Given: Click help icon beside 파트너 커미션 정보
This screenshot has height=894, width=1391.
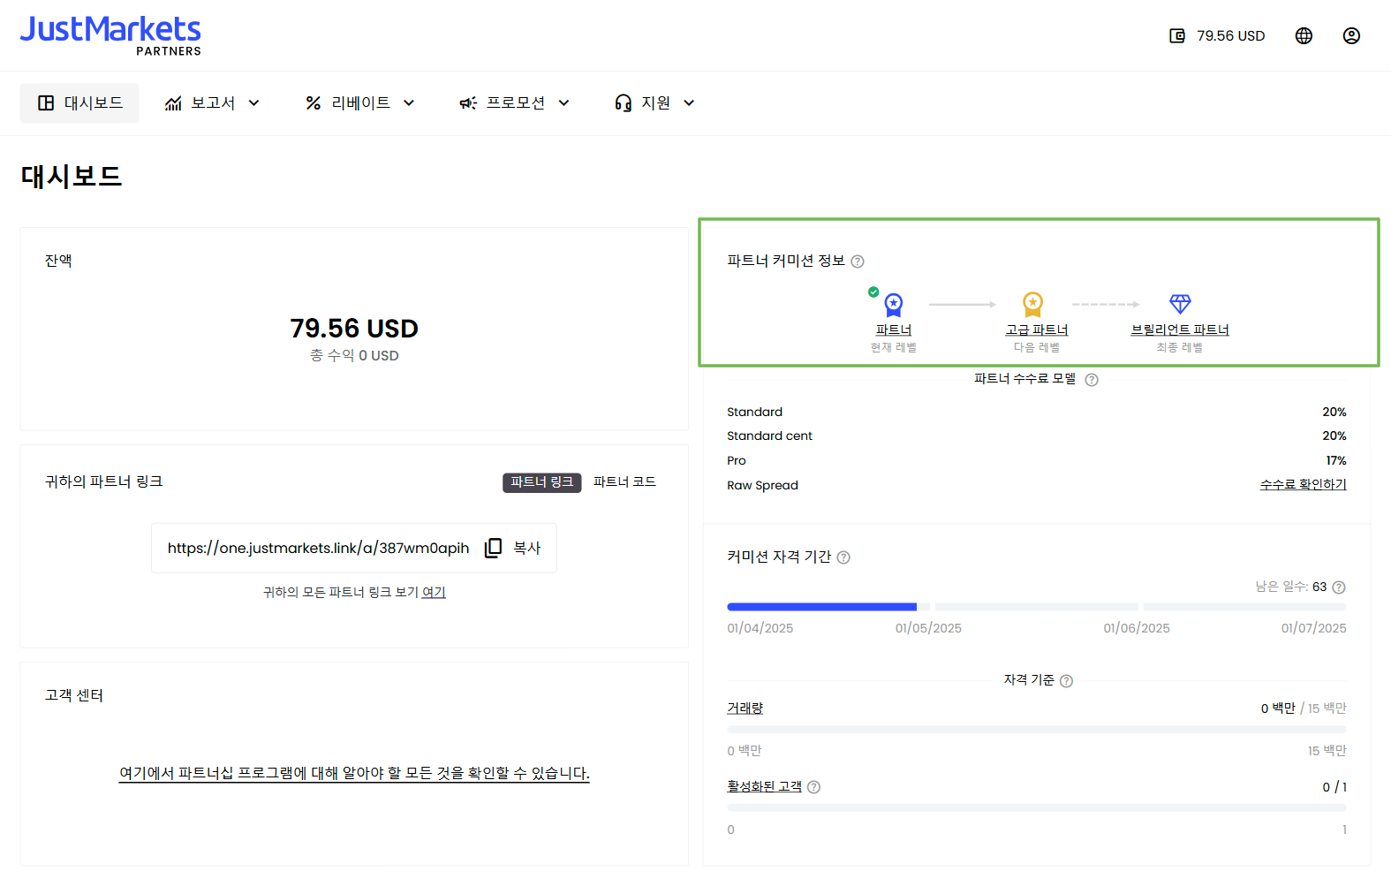Looking at the screenshot, I should (858, 261).
